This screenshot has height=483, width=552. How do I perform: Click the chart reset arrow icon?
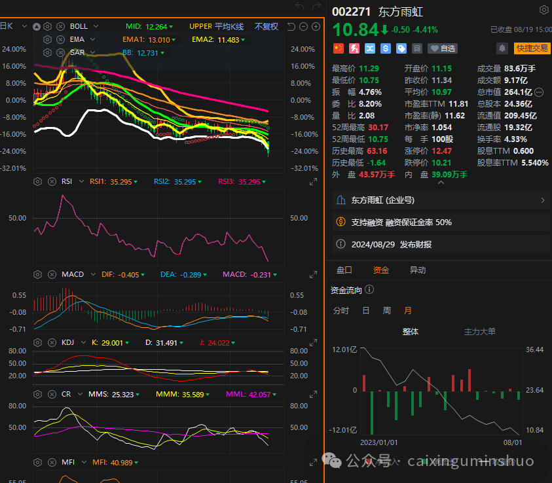coord(291,26)
